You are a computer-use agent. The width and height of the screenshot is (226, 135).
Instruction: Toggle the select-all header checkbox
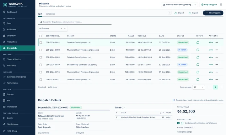40,36
